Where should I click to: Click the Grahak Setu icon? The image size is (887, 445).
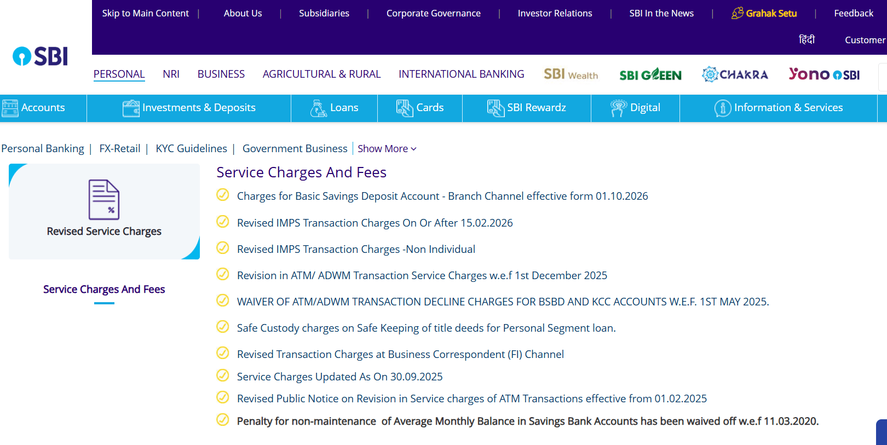tap(738, 13)
